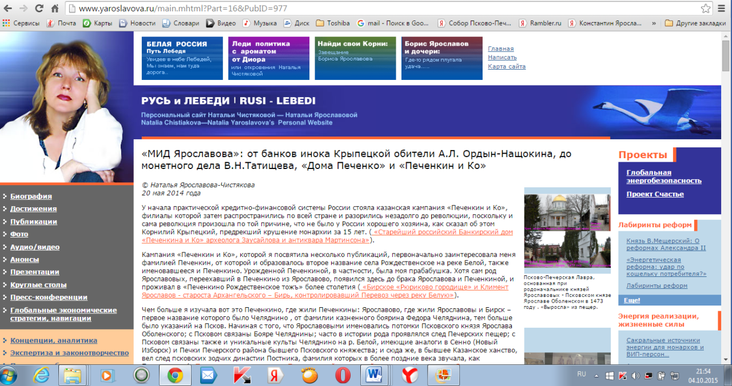Viewport: 732px width, 386px height.
Task: Open the Диск bookmark
Action: tap(296, 23)
